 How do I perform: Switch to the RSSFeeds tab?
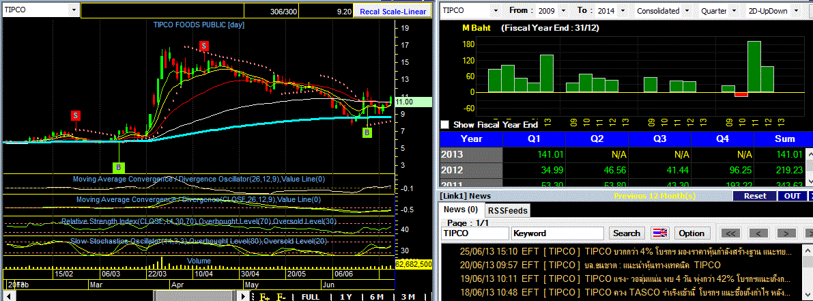click(x=507, y=210)
